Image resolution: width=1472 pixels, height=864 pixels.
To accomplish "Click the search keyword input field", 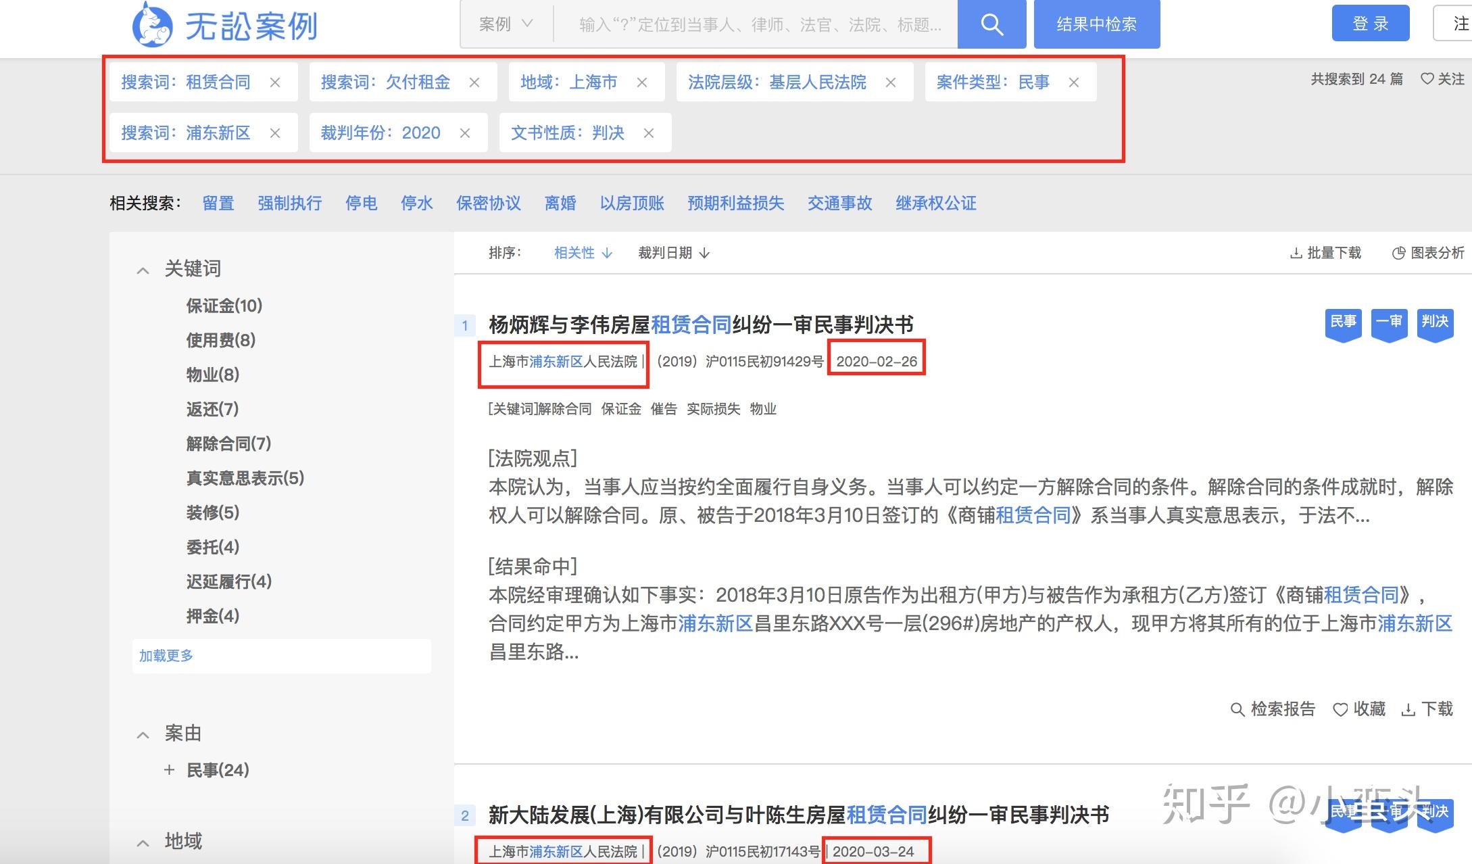I will coord(756,24).
